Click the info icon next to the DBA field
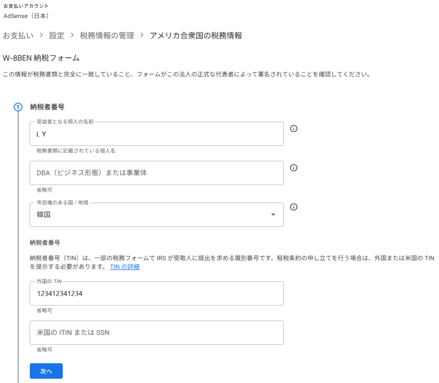Screen dimensions: 439x383 point(294,168)
